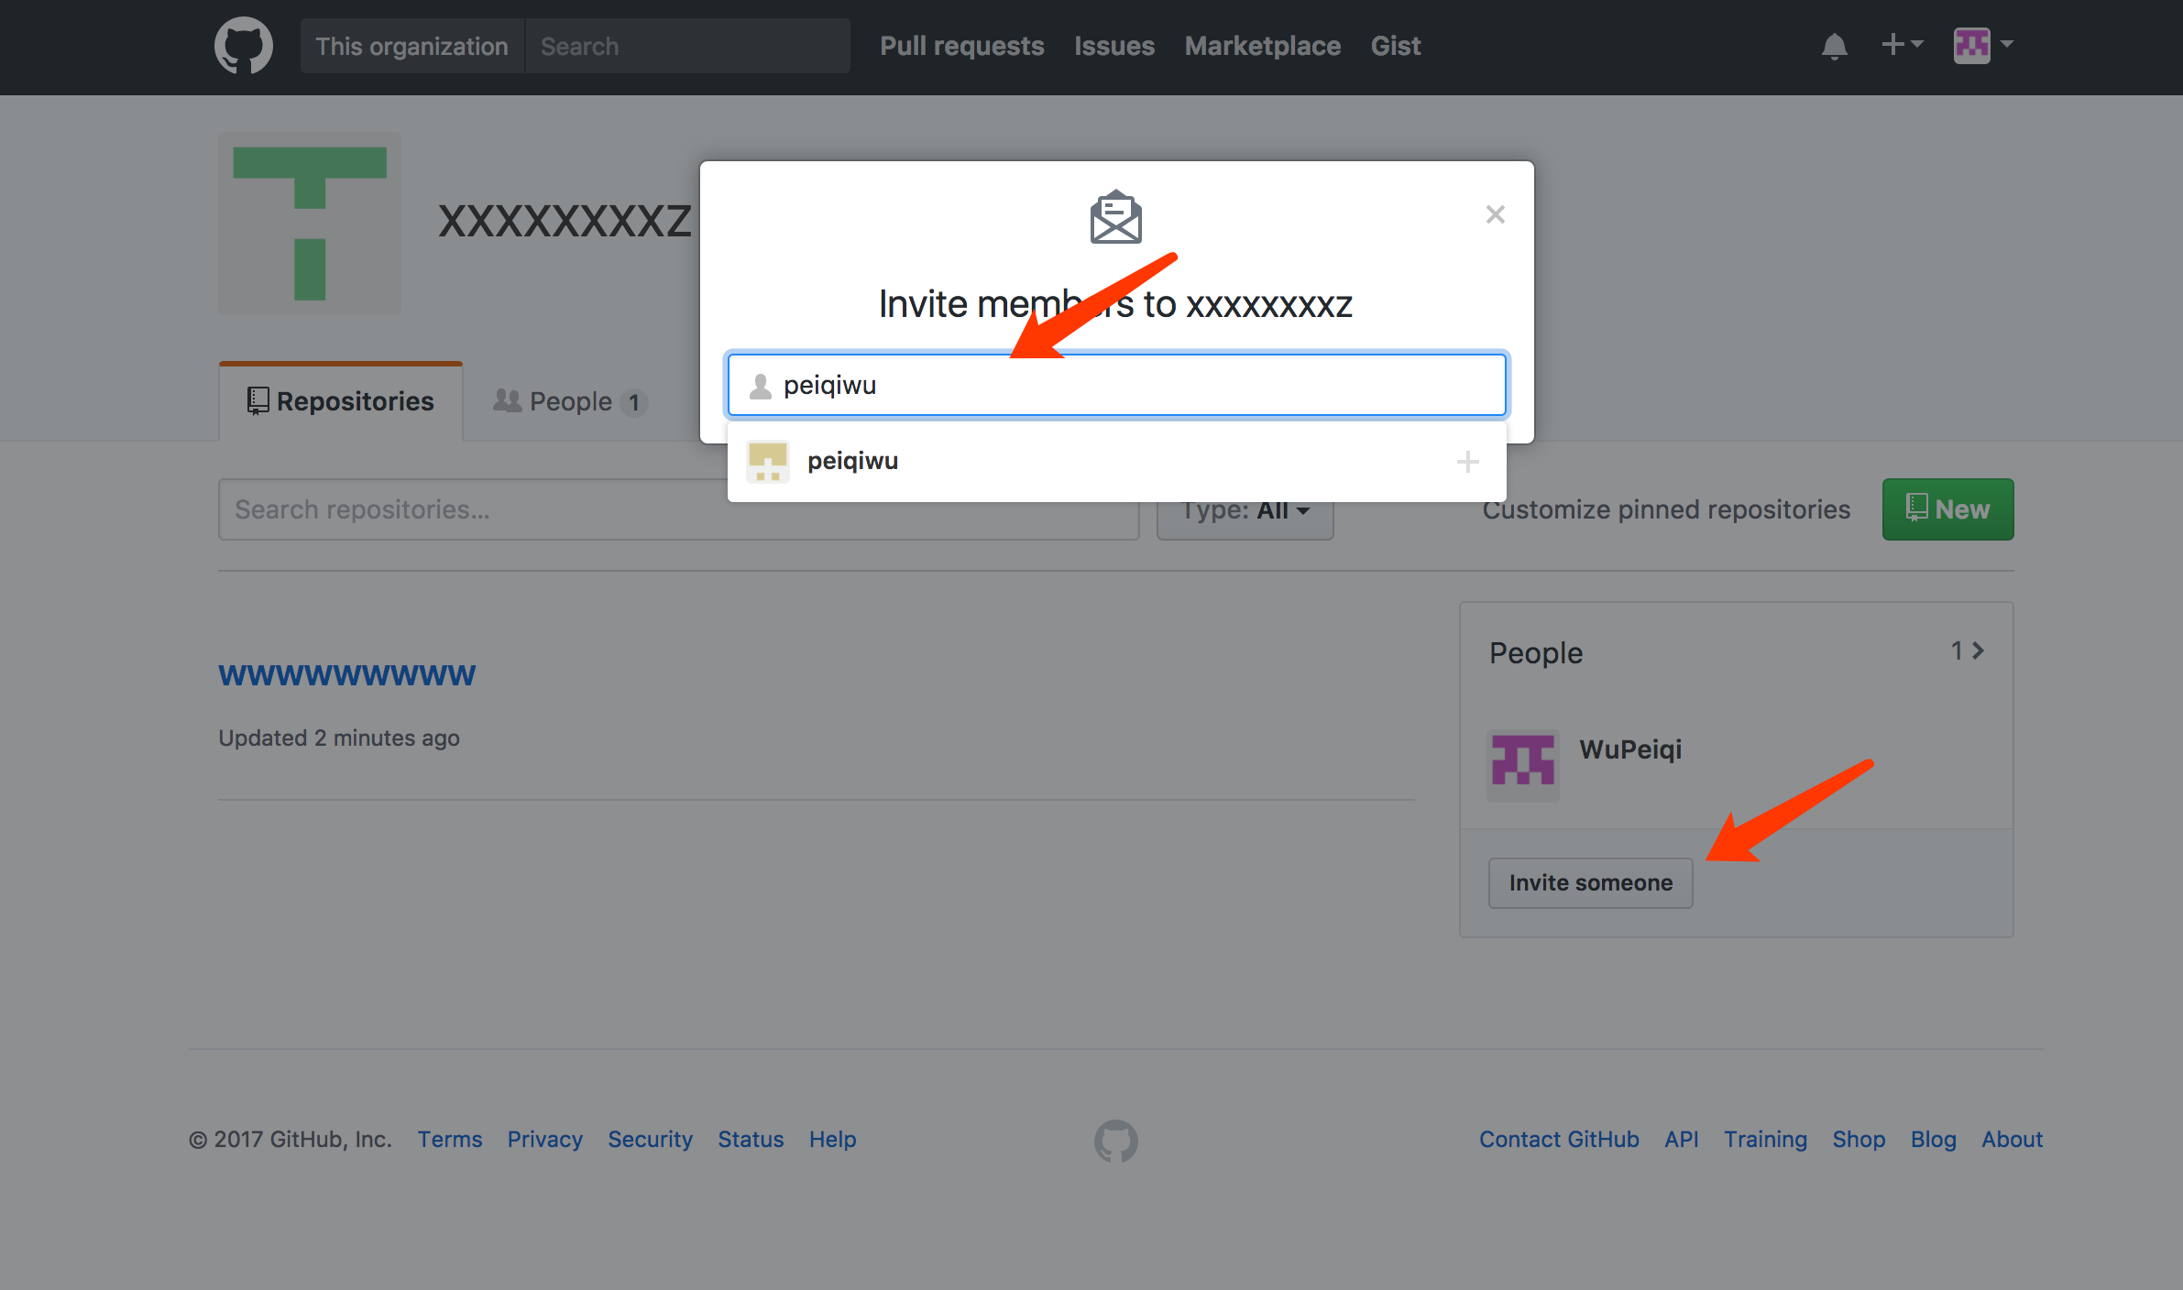The width and height of the screenshot is (2183, 1290).
Task: Click the green New repository button
Action: (x=1947, y=509)
